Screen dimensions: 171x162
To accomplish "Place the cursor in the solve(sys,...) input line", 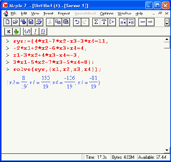I will click(57, 69).
